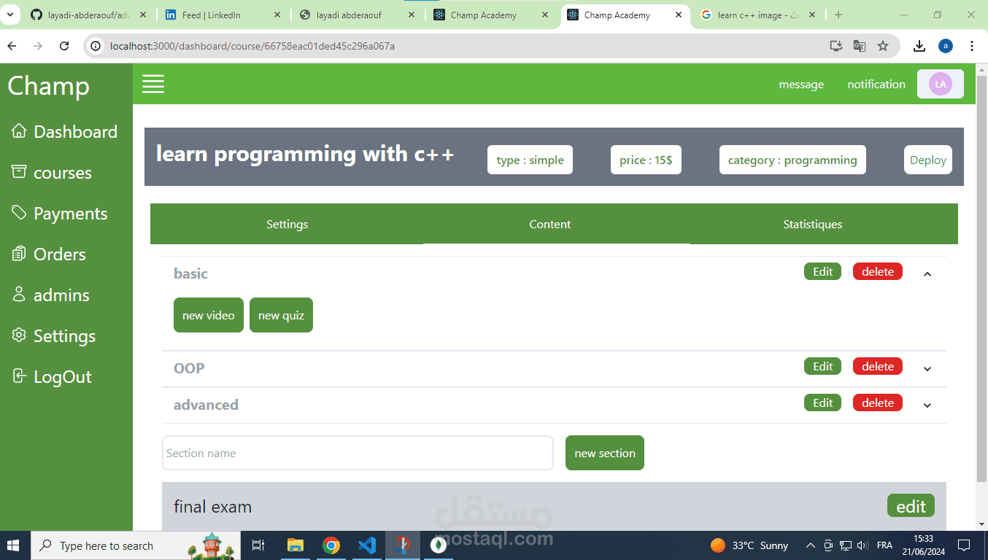The image size is (988, 560).
Task: Delete the OOP section
Action: (878, 366)
